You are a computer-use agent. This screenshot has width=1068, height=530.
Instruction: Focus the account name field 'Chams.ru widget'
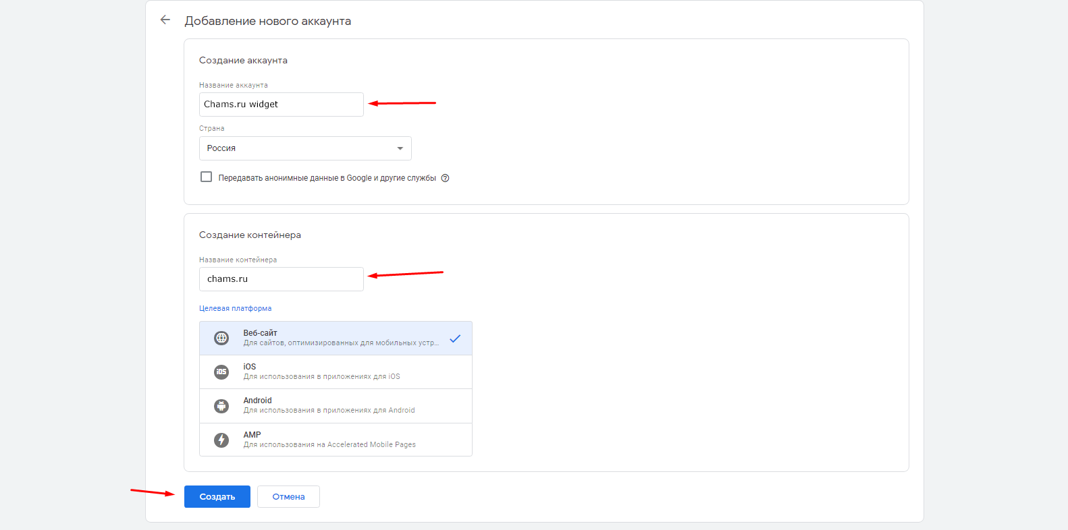[281, 105]
